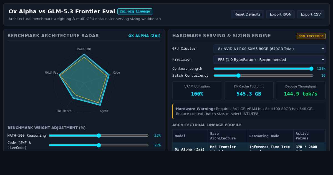Image resolution: width=333 pixels, height=175 pixels.
Task: Click the Code radar axis label
Action: click(x=117, y=73)
